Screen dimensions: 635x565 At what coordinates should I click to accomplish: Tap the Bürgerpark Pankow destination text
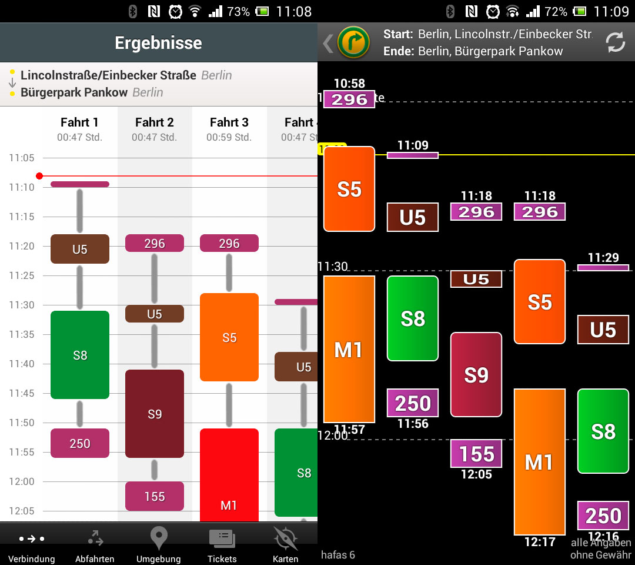74,92
